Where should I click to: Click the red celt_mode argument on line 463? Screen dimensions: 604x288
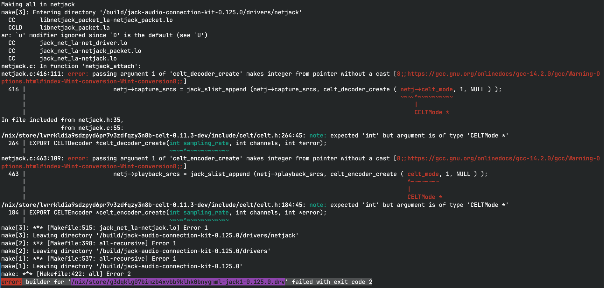point(423,174)
